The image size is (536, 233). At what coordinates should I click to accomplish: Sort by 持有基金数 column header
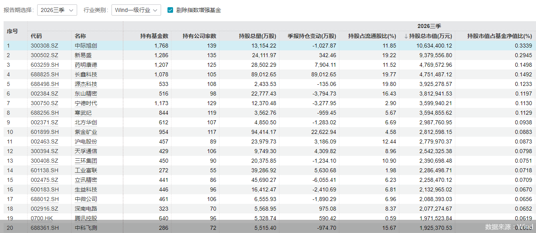[154, 36]
